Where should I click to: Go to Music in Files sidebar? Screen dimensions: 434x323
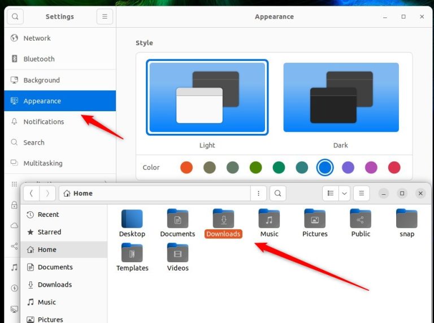point(64,302)
